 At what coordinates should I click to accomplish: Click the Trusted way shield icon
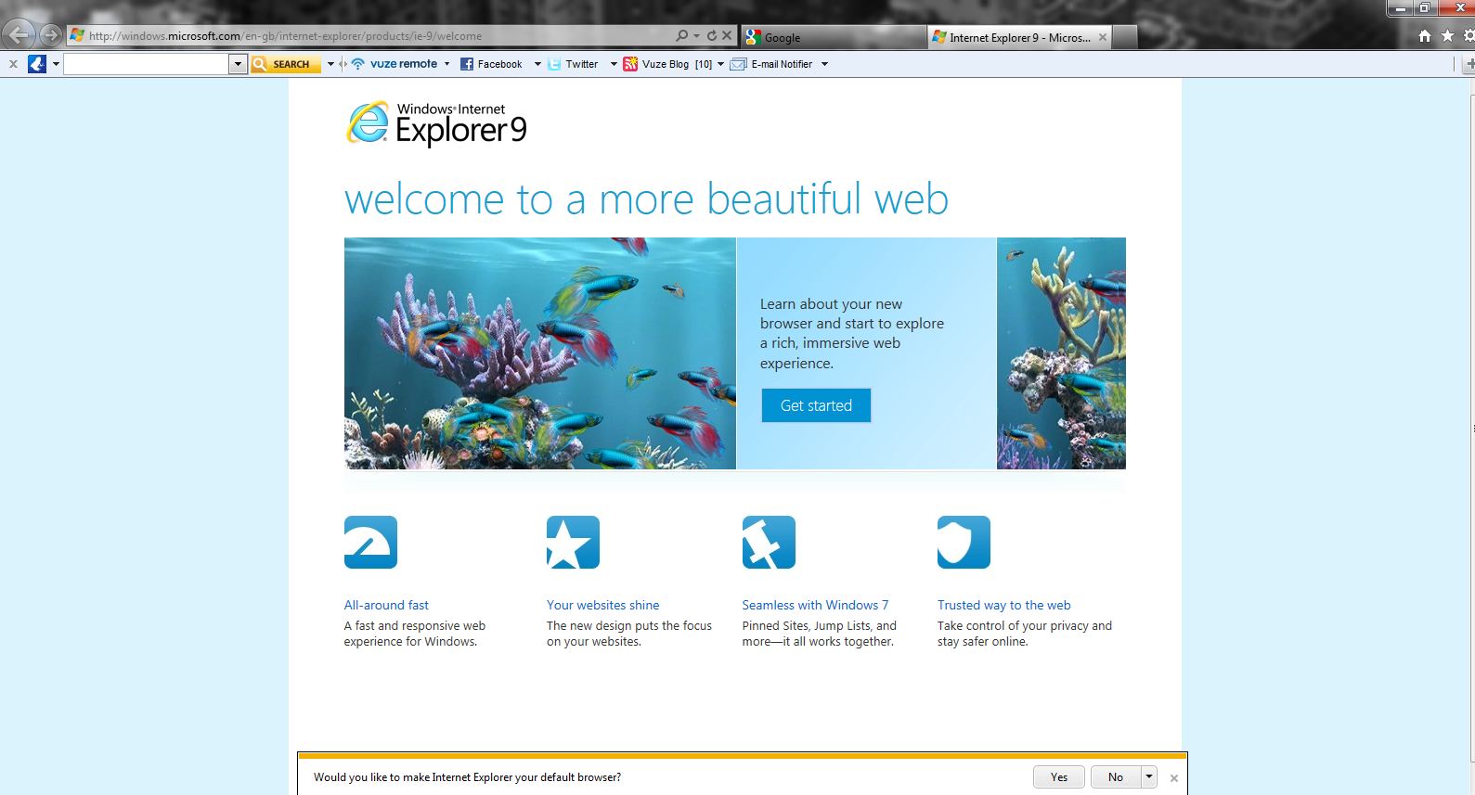click(x=964, y=543)
